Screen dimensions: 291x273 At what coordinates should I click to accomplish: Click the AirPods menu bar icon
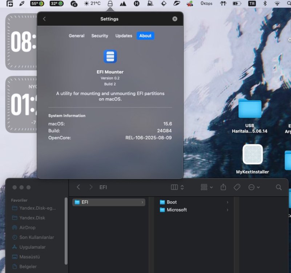point(223,4)
